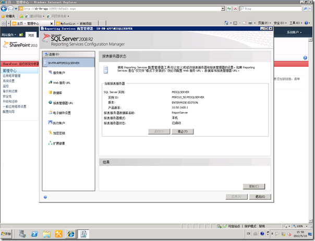Go back in Internet Explorer
Screen dimensions: 315x241
(x=4, y=9)
